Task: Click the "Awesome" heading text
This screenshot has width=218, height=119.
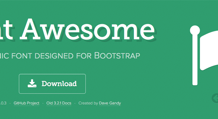Action: point(87,29)
